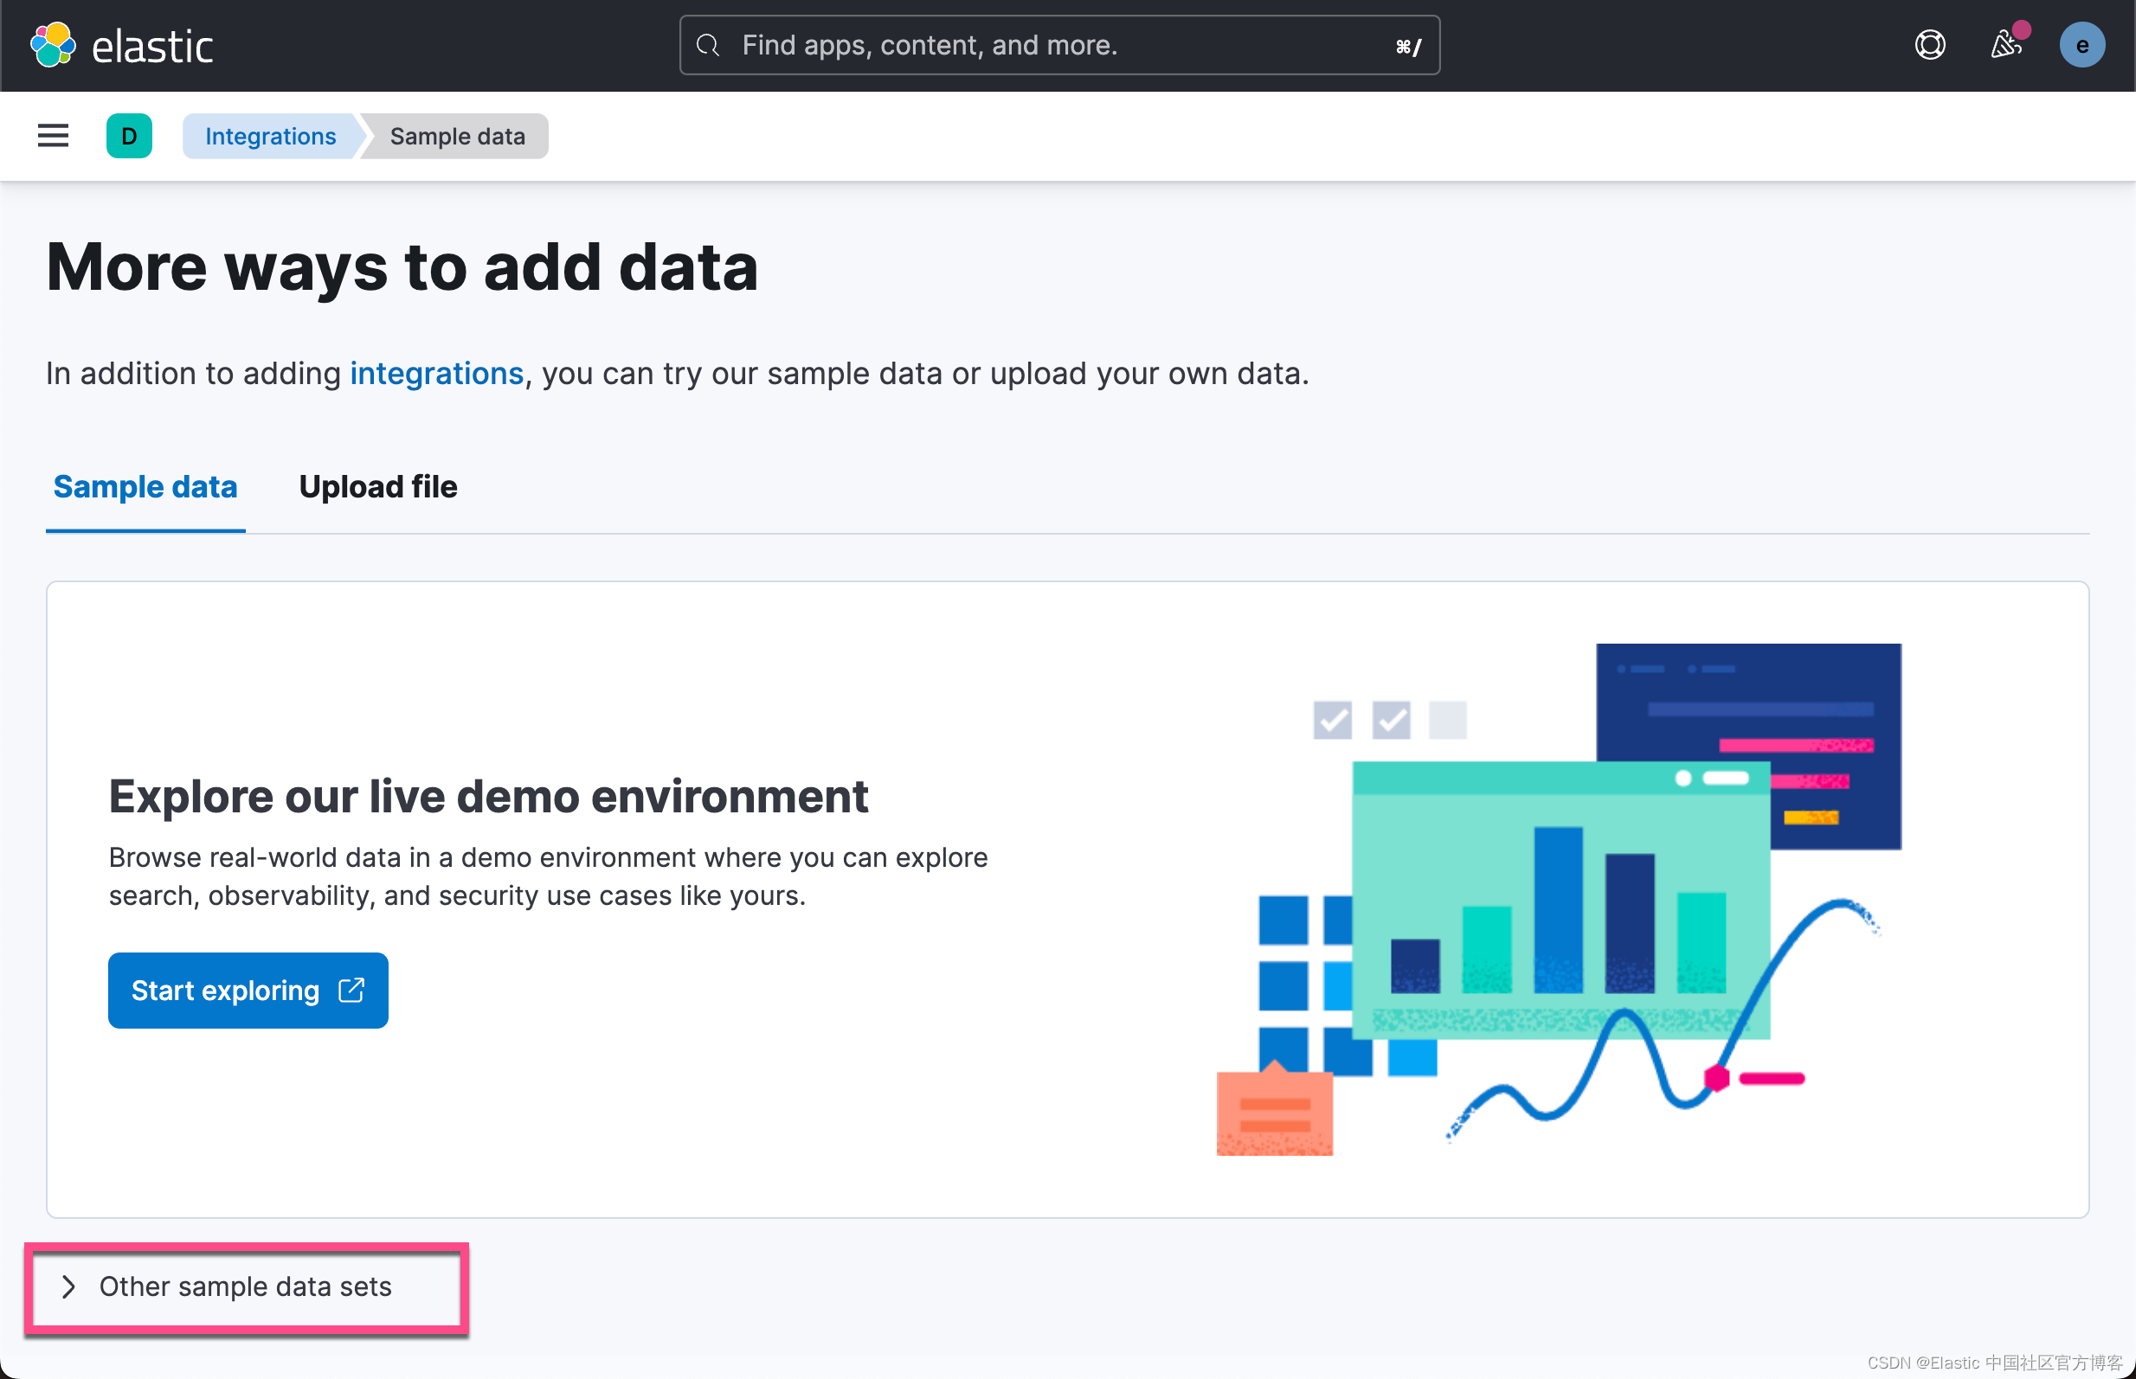The height and width of the screenshot is (1379, 2136).
Task: Go to Integrations breadcrumb
Action: coord(271,136)
